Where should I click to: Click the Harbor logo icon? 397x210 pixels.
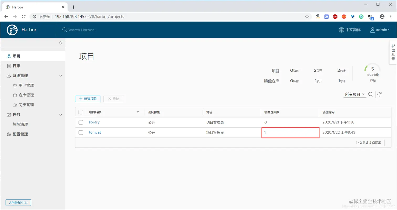[x=12, y=30]
